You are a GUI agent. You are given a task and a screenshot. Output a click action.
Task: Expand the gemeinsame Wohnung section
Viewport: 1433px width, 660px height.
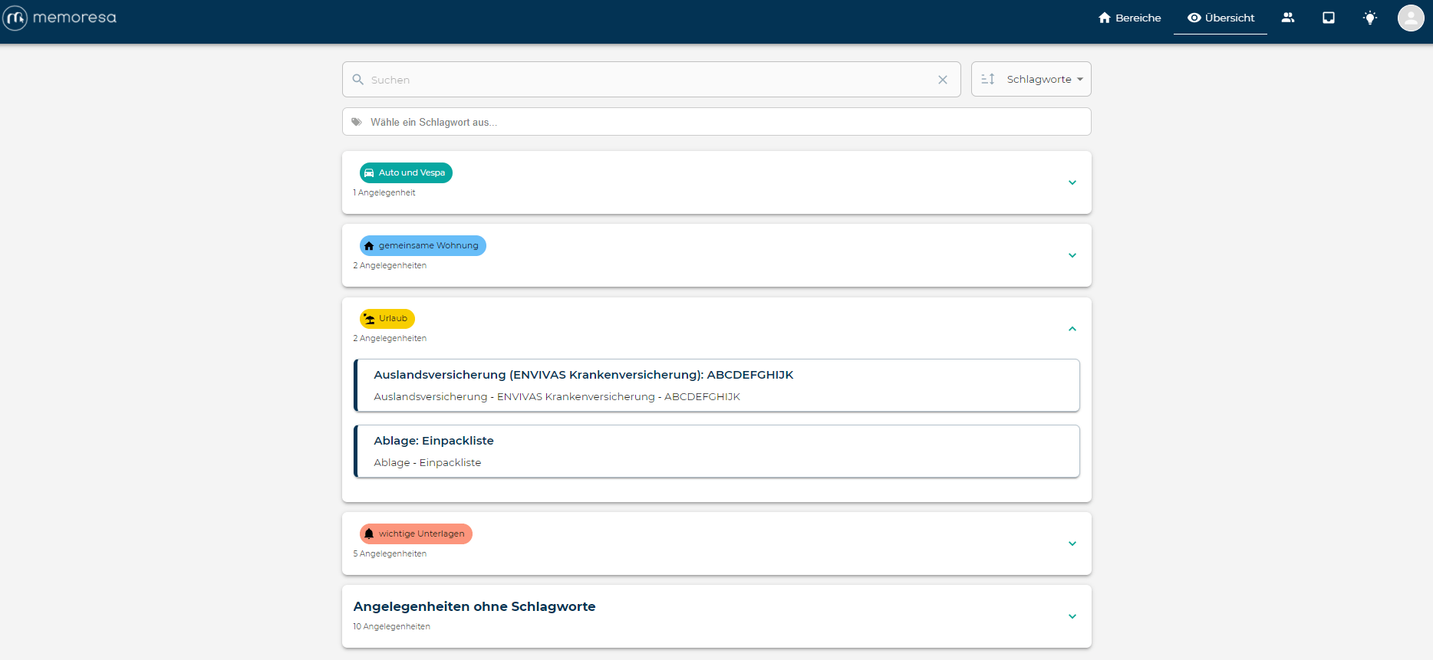click(1072, 255)
